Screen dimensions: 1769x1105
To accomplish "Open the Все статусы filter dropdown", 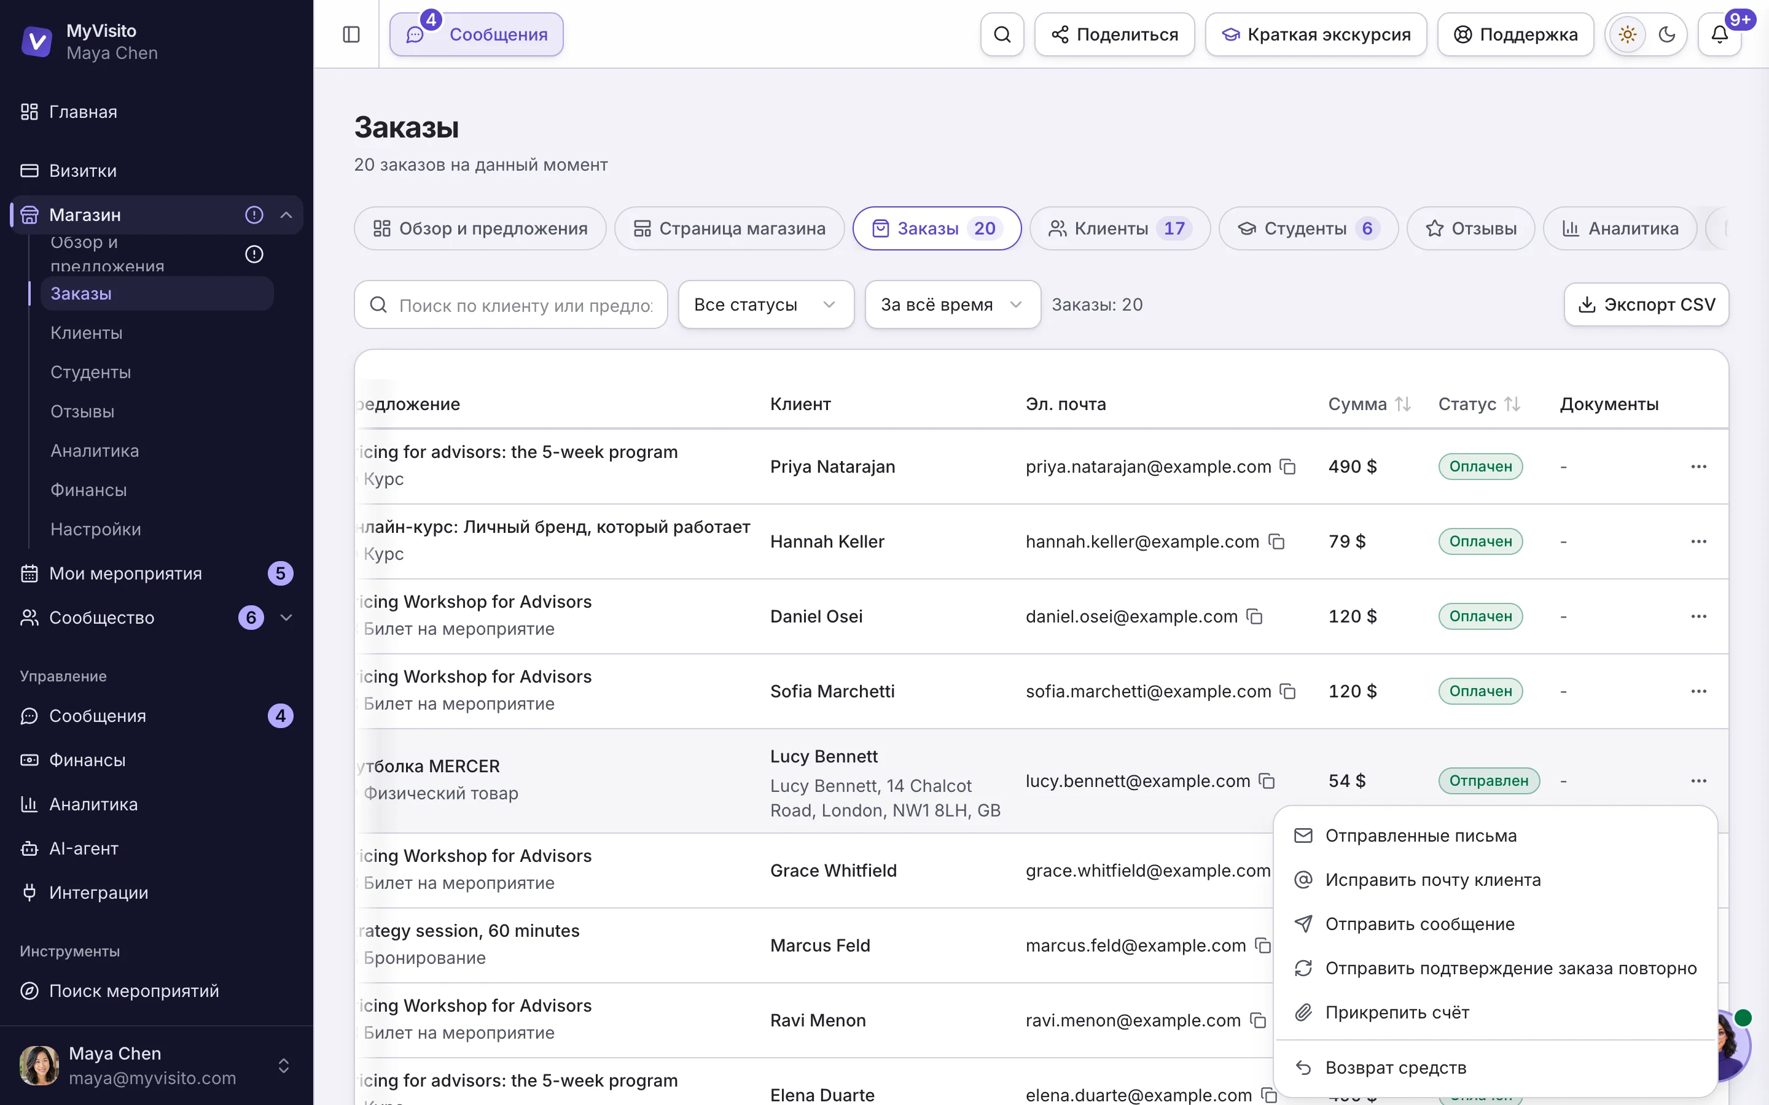I will [765, 304].
